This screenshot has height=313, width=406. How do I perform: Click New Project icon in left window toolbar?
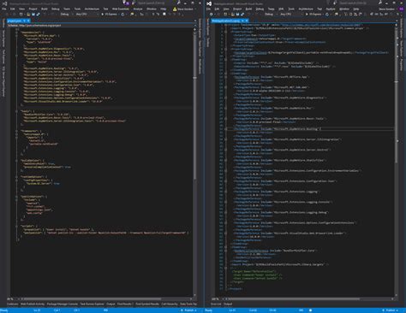[21, 15]
